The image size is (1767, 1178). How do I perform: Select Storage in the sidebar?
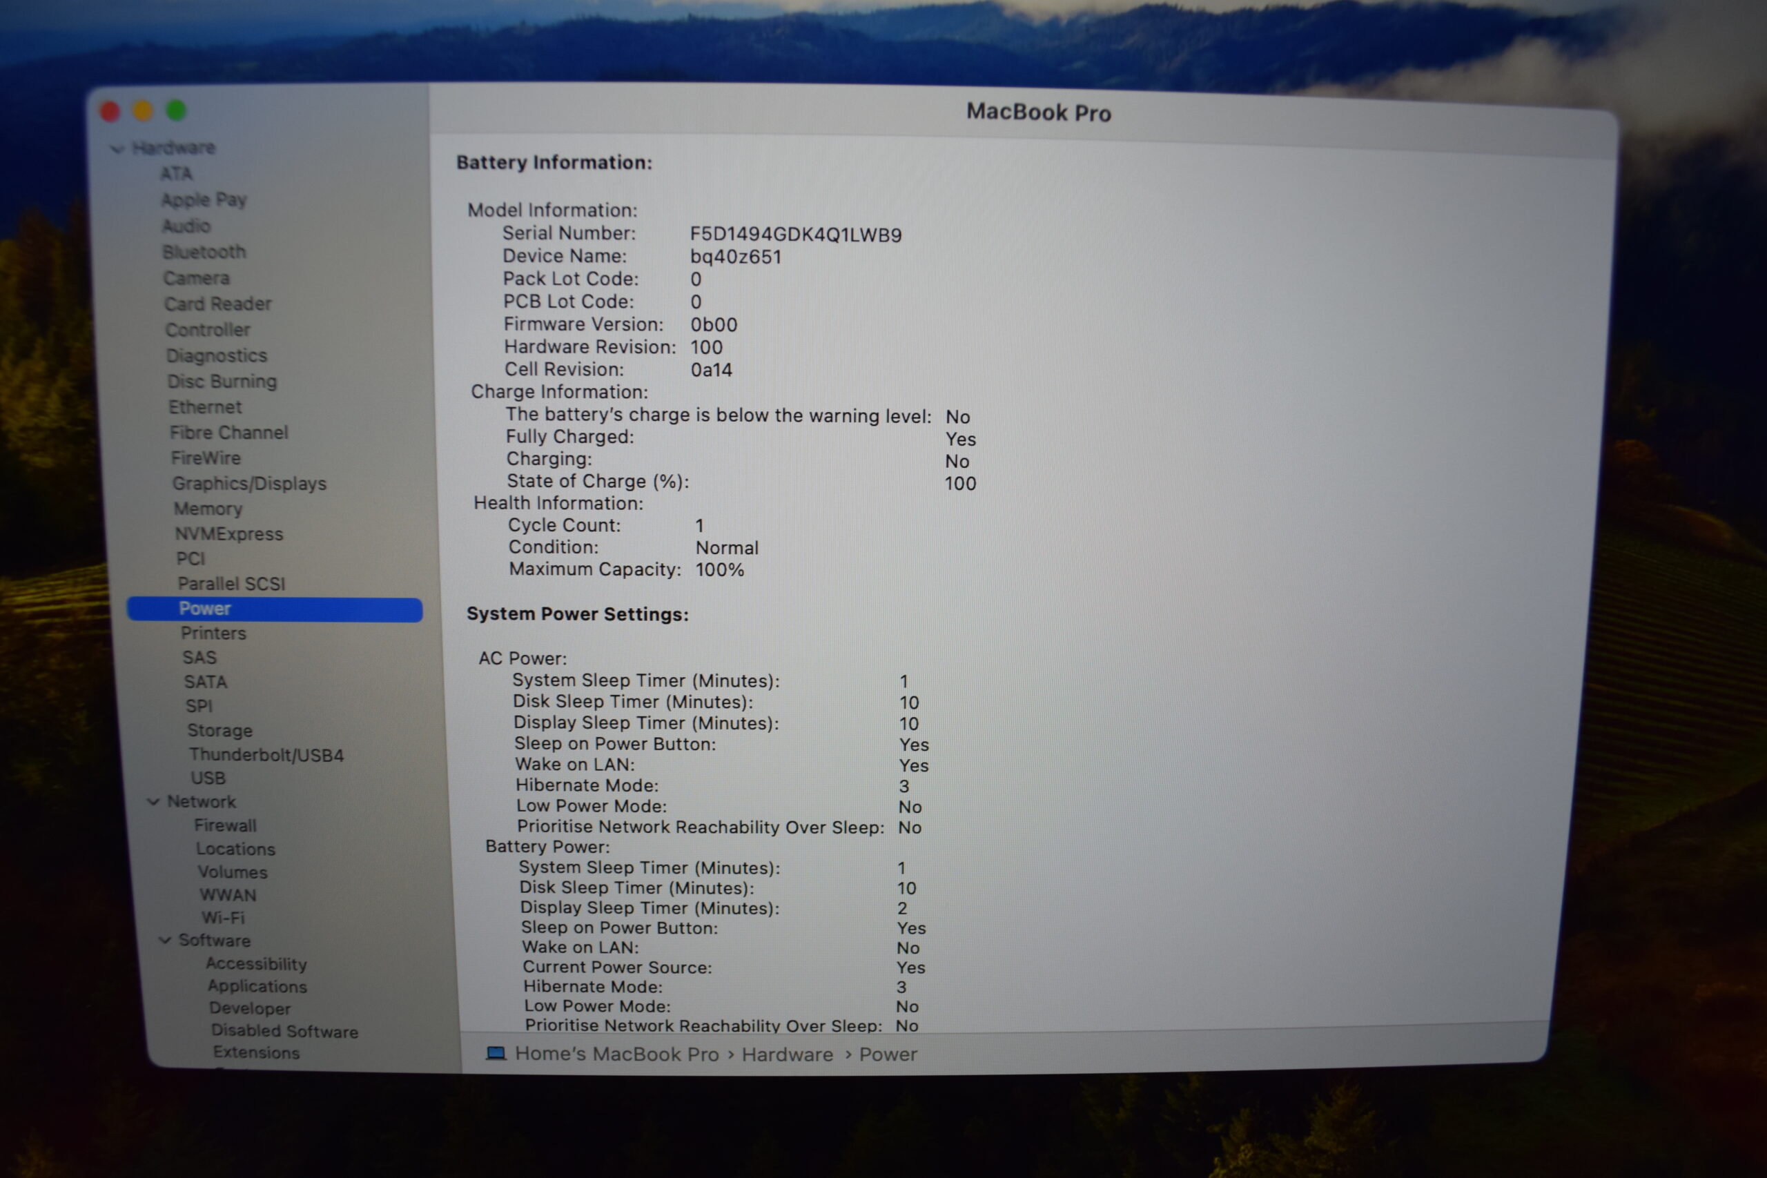tap(219, 730)
